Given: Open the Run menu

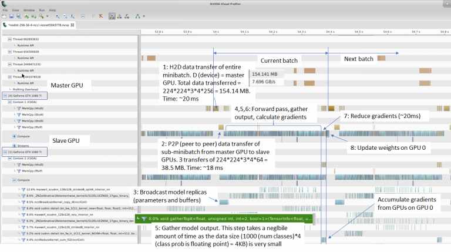Looking at the screenshot, I should pyautogui.click(x=41, y=10).
